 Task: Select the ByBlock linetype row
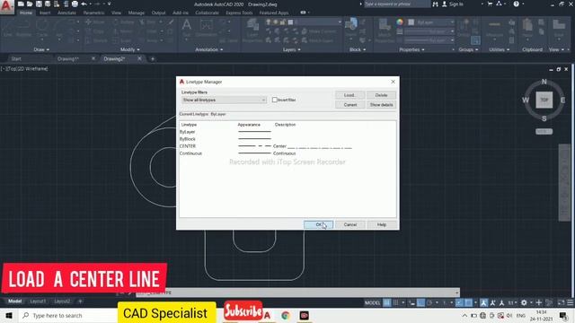tap(287, 139)
